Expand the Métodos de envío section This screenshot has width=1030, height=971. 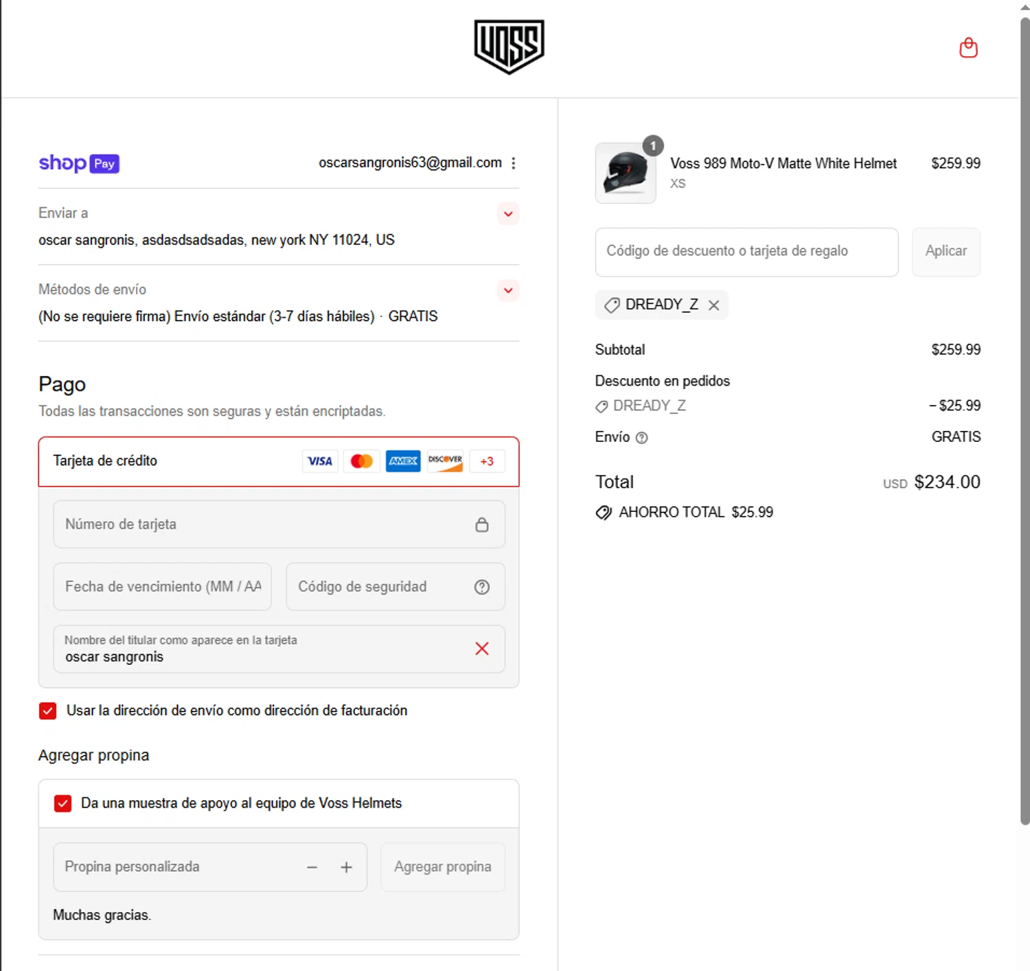[x=508, y=290]
